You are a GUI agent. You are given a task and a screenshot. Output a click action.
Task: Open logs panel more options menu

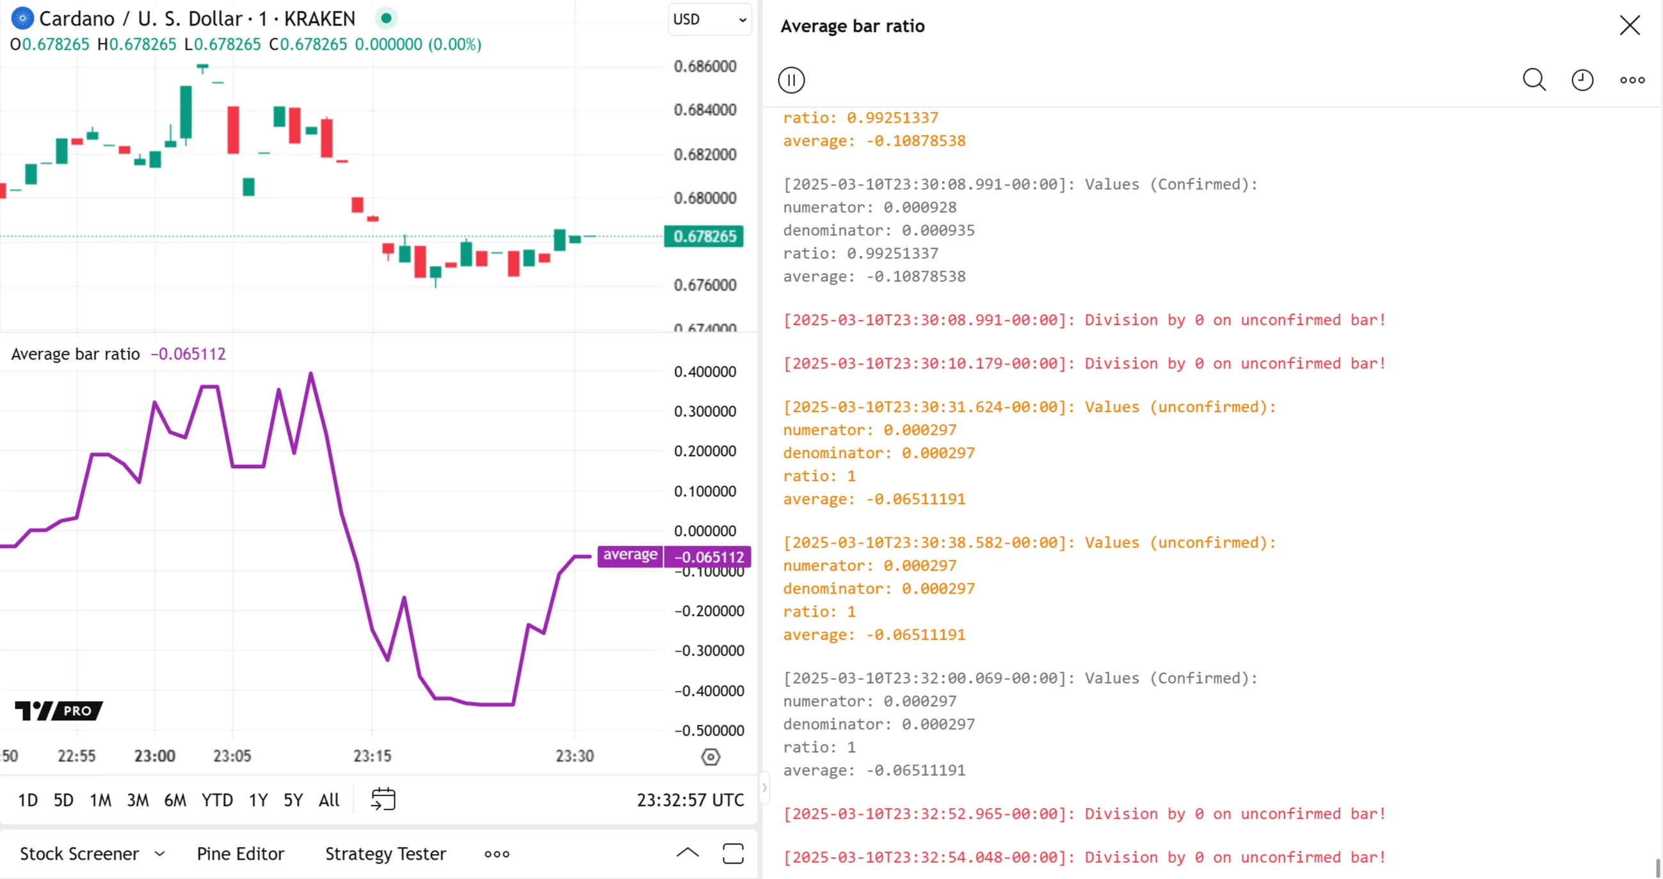click(x=1632, y=80)
